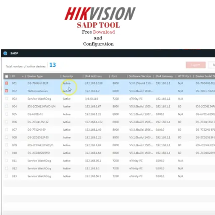Uncheck the checkbox for device 002
Viewport: 215px width, 215px height.
click(6, 91)
